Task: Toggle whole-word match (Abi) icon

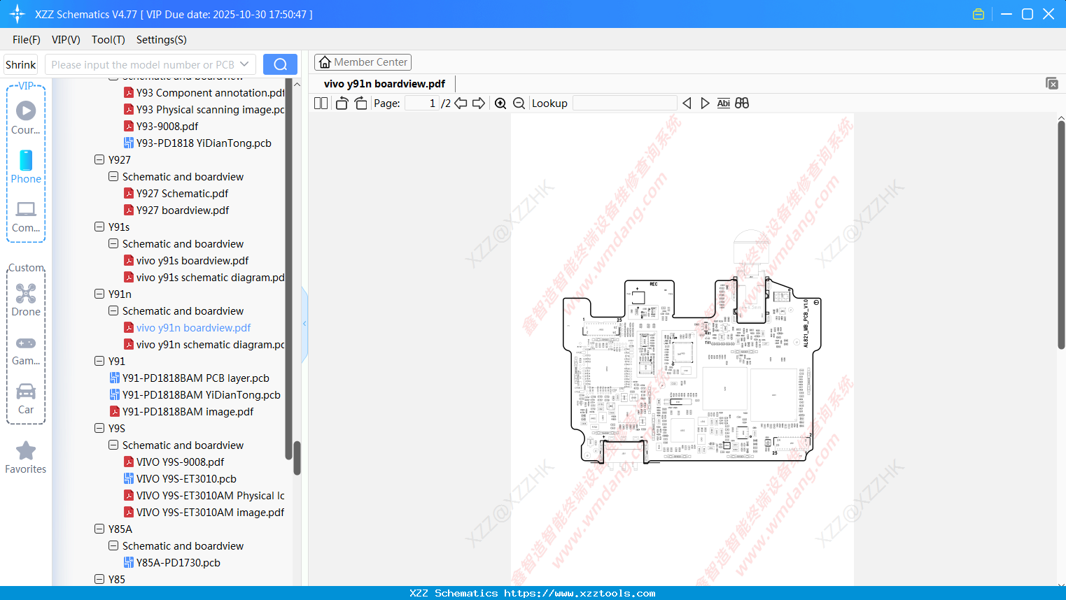Action: click(x=724, y=103)
